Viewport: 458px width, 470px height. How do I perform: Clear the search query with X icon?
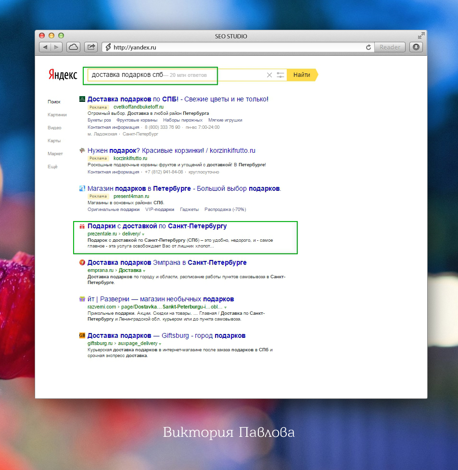point(269,75)
